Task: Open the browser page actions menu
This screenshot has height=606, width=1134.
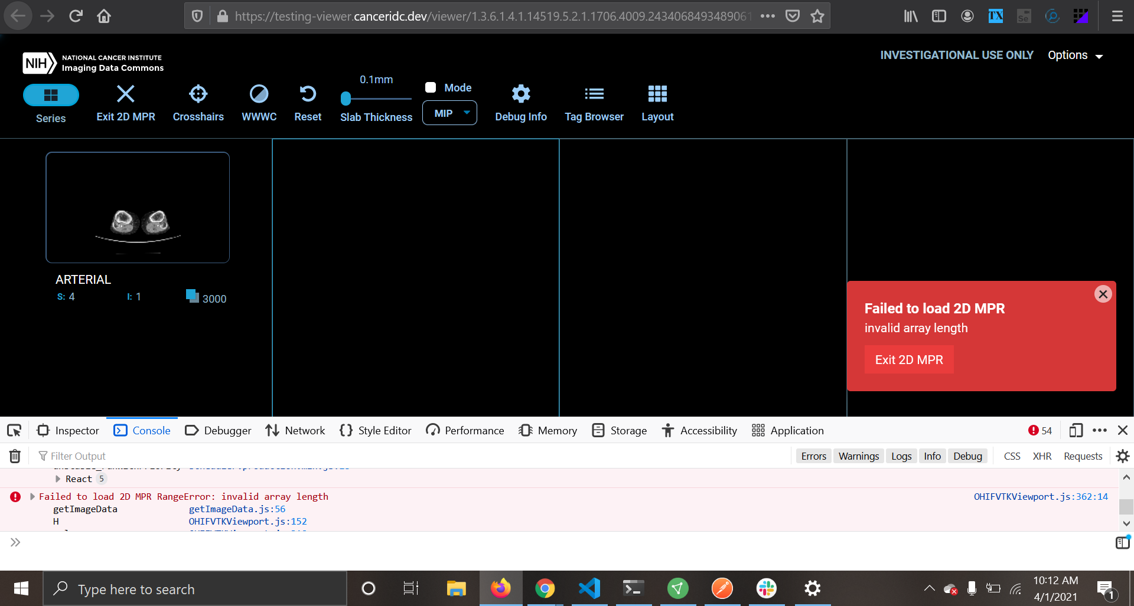Action: point(768,16)
